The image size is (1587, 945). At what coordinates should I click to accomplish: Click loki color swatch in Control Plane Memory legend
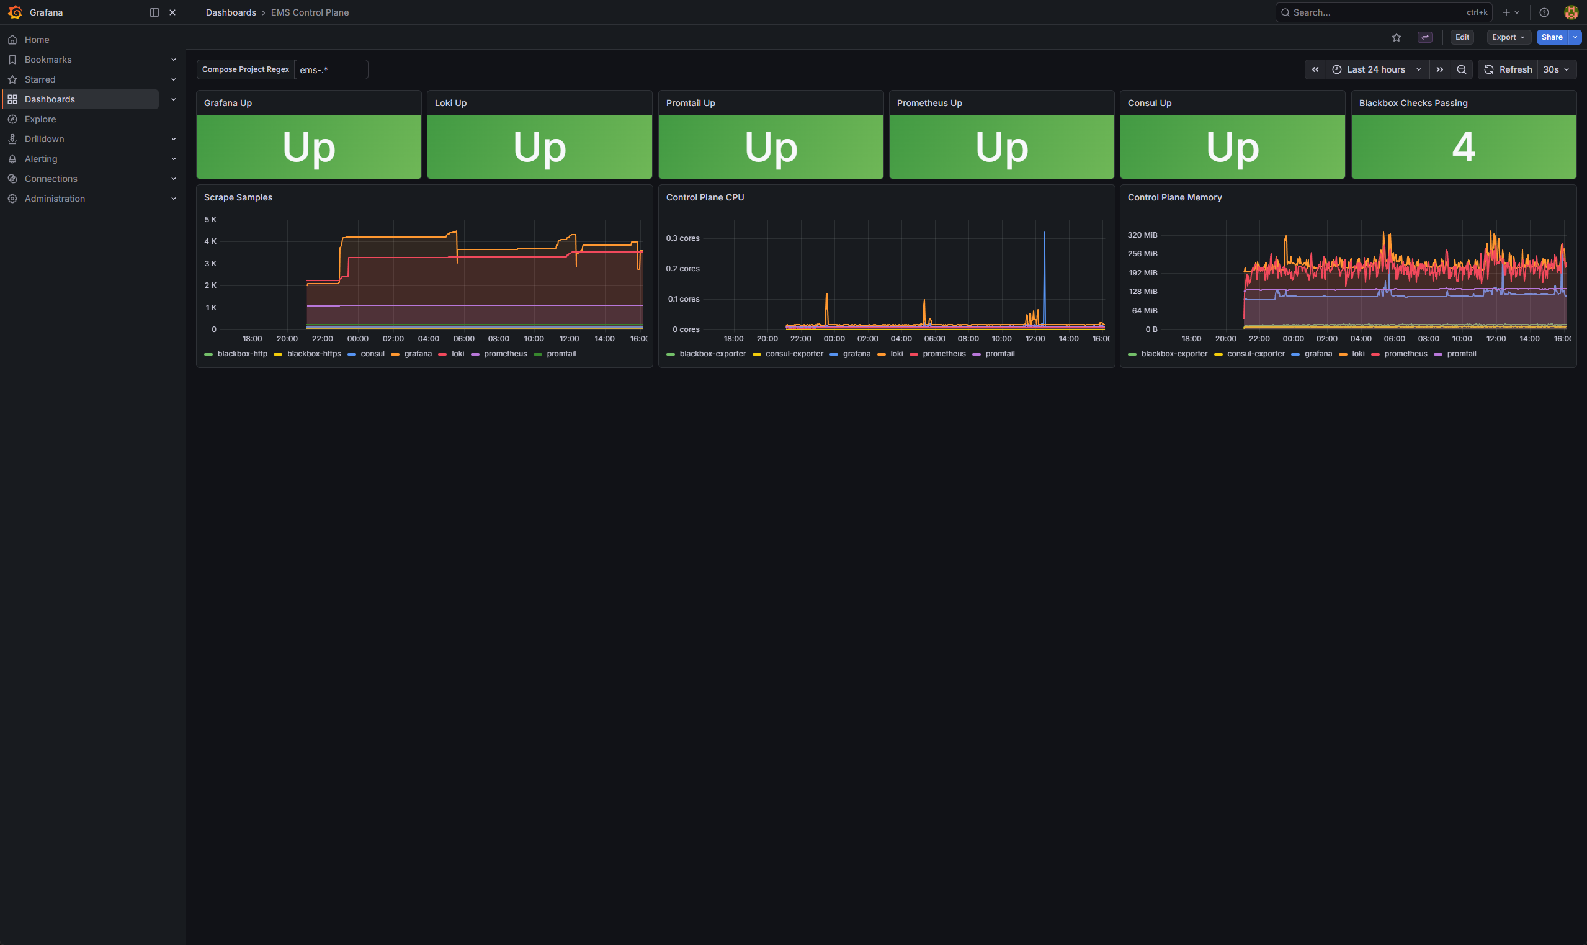point(1343,354)
